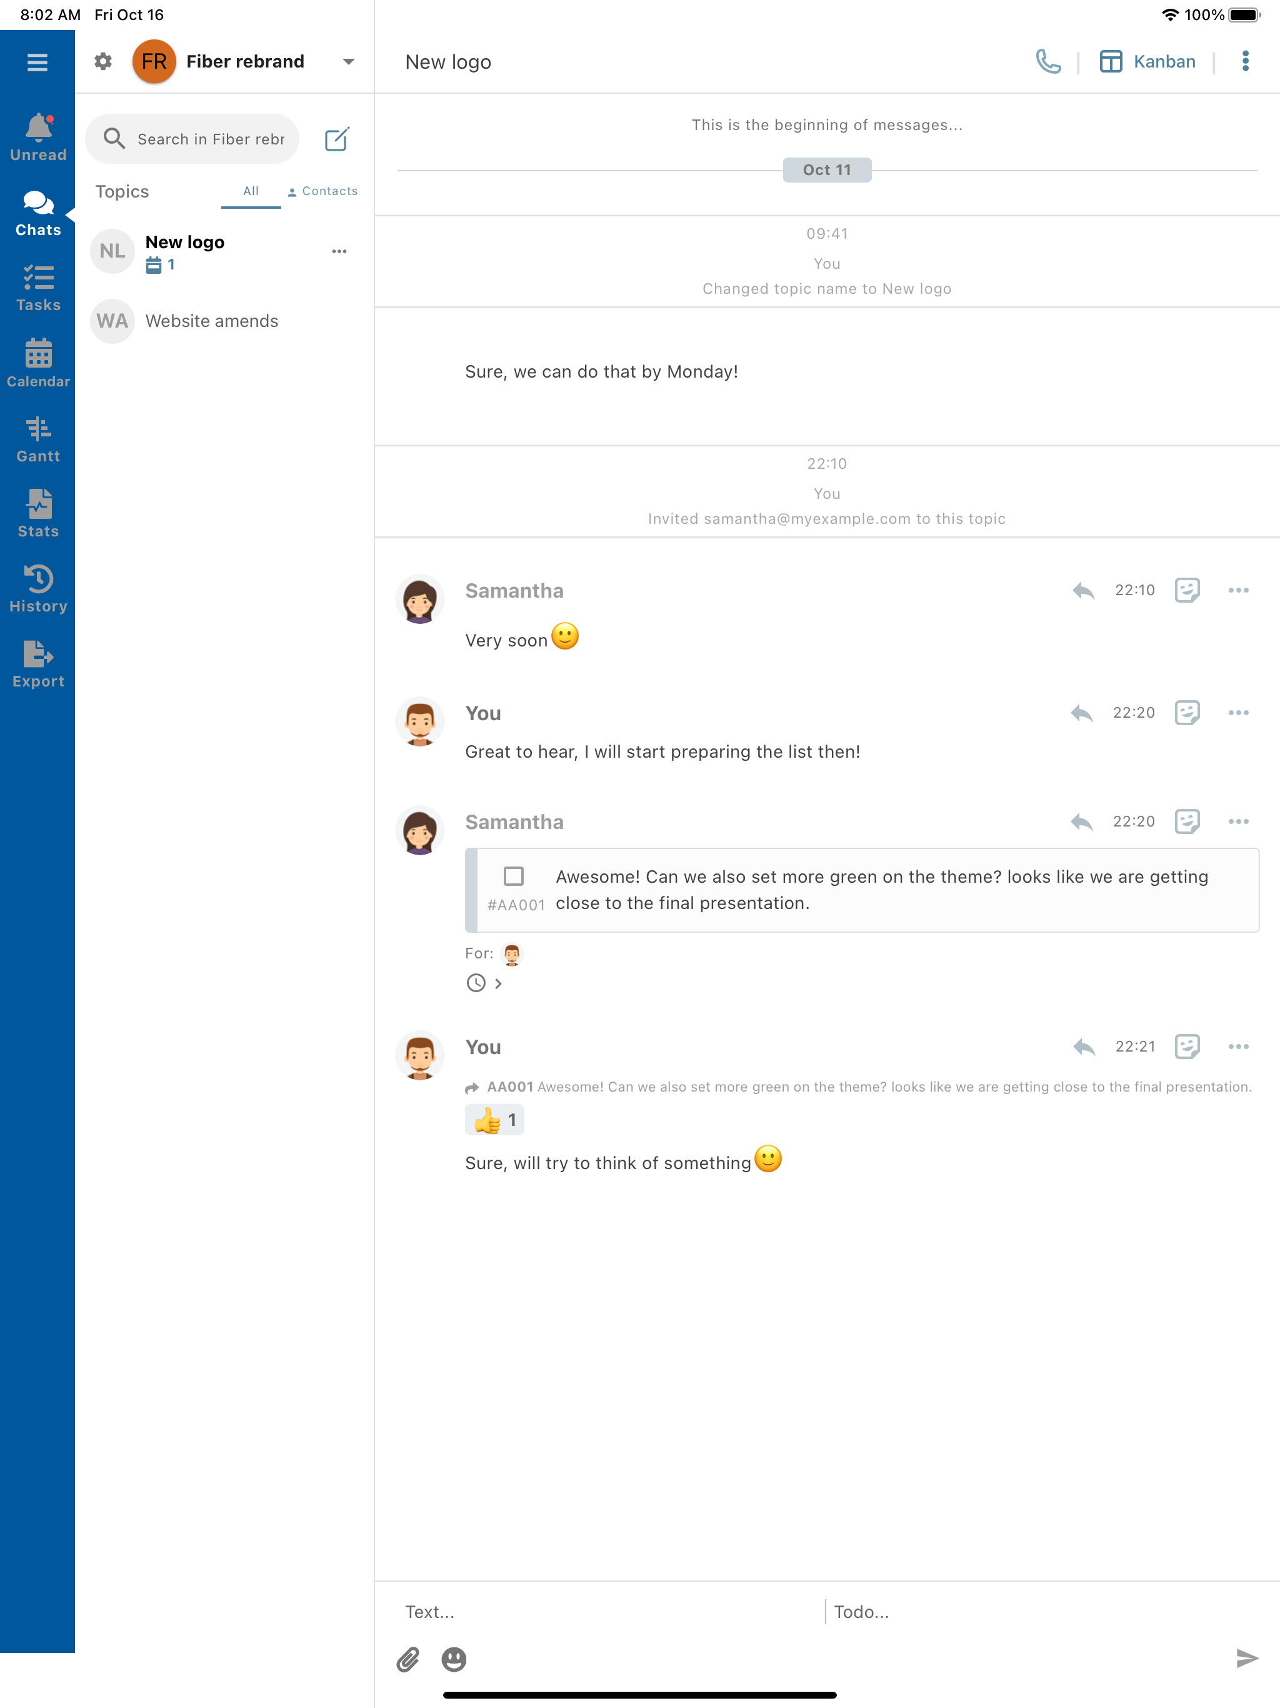This screenshot has width=1280, height=1708.
Task: Click the new topic compose icon
Action: [x=337, y=139]
